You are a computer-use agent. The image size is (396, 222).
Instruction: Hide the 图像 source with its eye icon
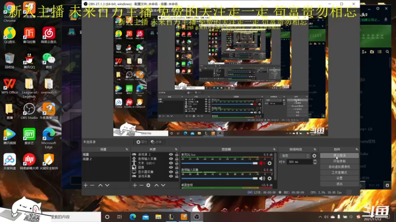pos(171,167)
